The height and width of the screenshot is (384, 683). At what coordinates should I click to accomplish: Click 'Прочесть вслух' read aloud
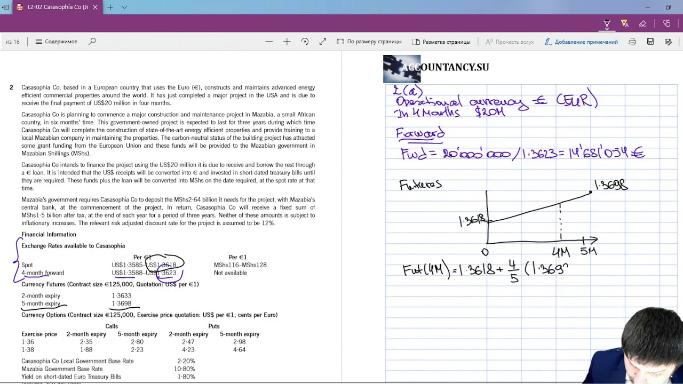tap(509, 42)
